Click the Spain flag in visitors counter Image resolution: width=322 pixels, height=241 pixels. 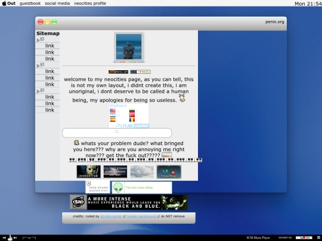click(113, 120)
